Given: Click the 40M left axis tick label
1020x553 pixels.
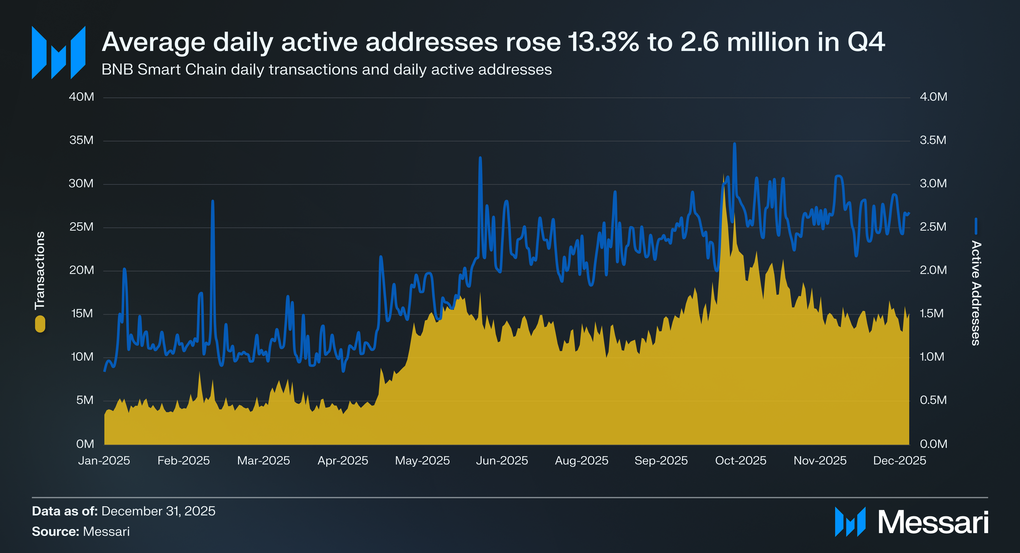Looking at the screenshot, I should pyautogui.click(x=81, y=97).
